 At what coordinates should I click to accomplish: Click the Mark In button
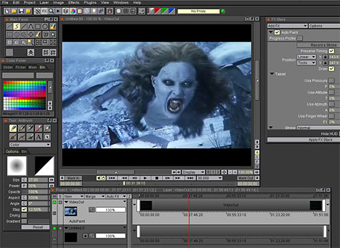(x=73, y=178)
